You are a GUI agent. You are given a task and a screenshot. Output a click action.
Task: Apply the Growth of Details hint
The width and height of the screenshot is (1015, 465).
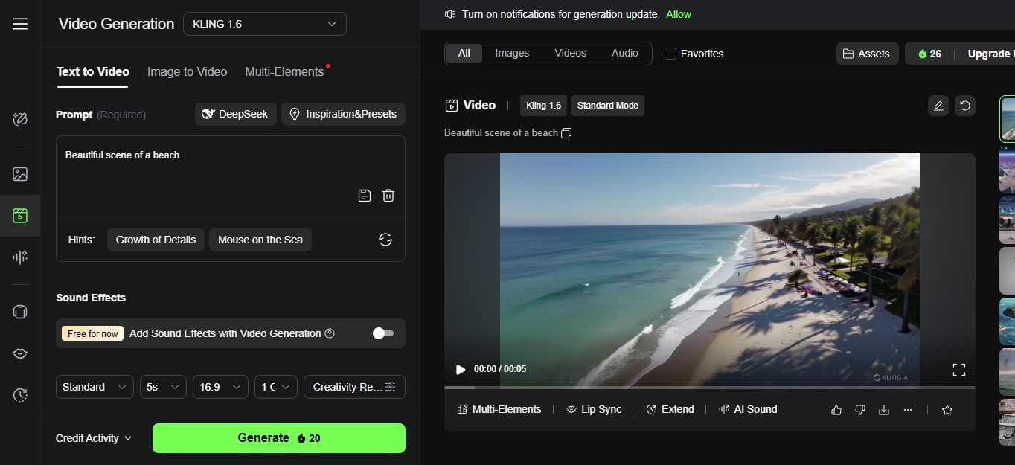pyautogui.click(x=156, y=240)
